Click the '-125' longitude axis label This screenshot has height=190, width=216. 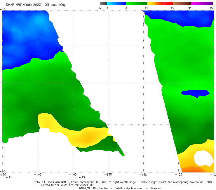[179, 175]
